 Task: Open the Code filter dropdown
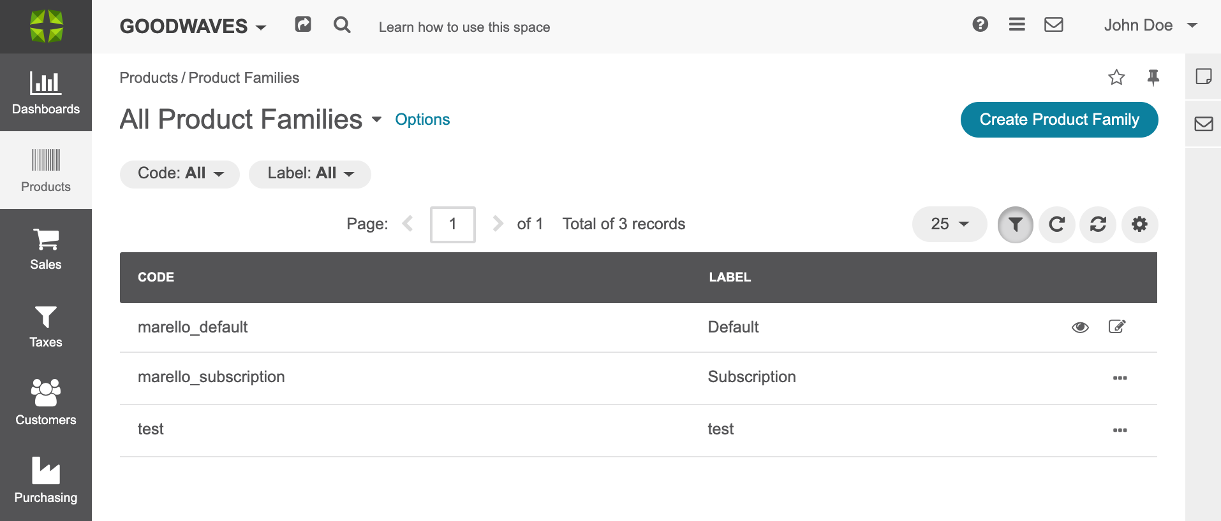(x=180, y=174)
